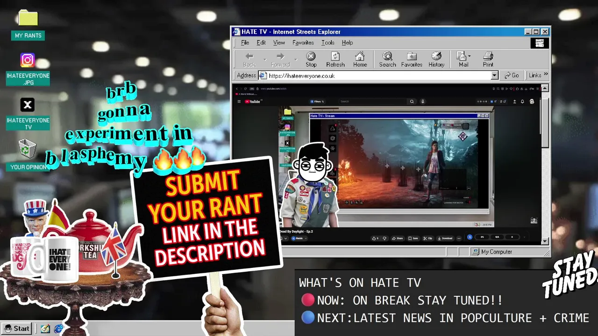Open the Search toolbar icon
Screen dimensions: 598x336
[387, 56]
